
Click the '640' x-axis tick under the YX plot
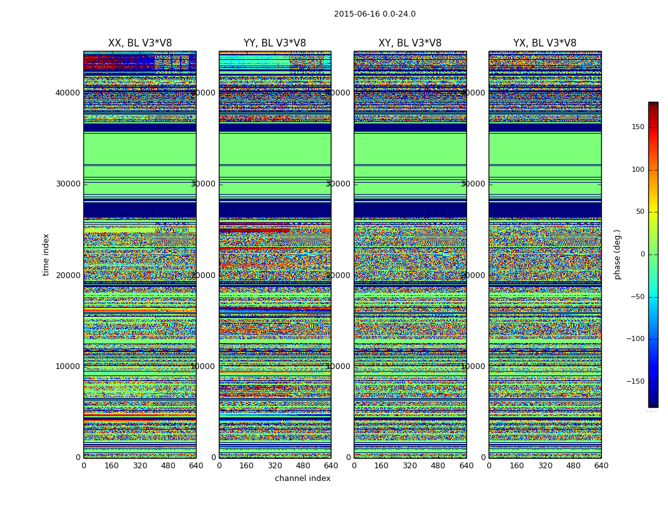pos(601,466)
